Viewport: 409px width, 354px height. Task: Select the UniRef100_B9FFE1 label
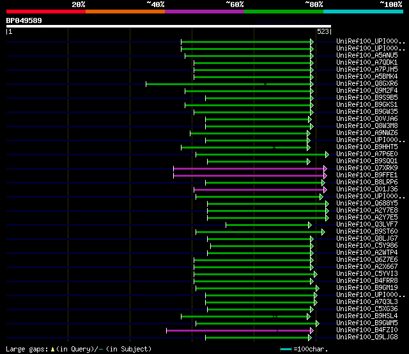367,175
